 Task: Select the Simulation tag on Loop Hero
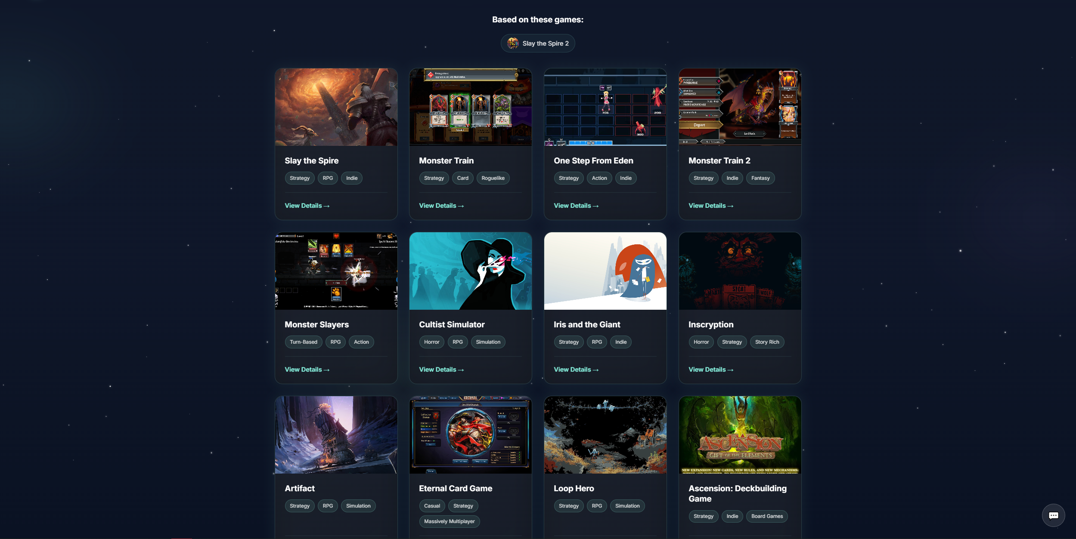click(627, 505)
